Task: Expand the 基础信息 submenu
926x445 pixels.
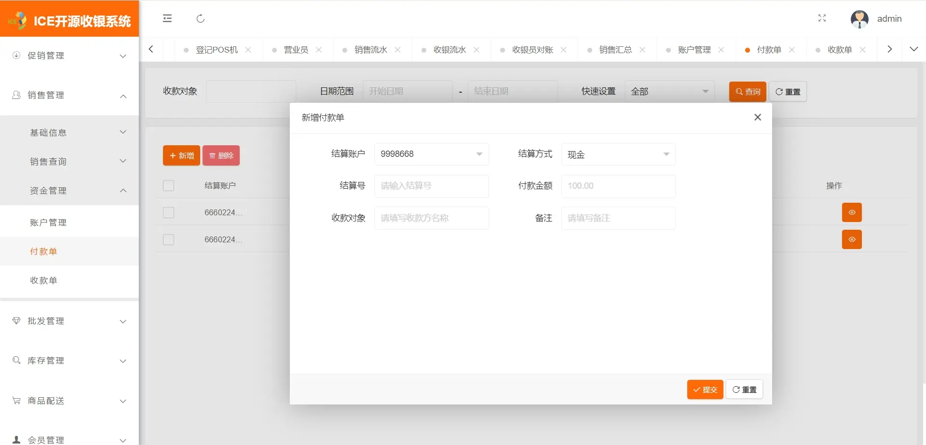Action: 69,132
